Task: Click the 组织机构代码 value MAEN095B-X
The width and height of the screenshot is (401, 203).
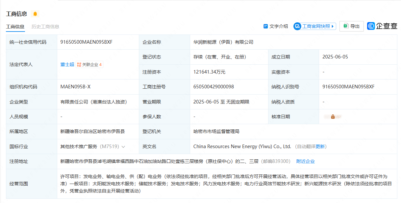Action: pos(75,87)
